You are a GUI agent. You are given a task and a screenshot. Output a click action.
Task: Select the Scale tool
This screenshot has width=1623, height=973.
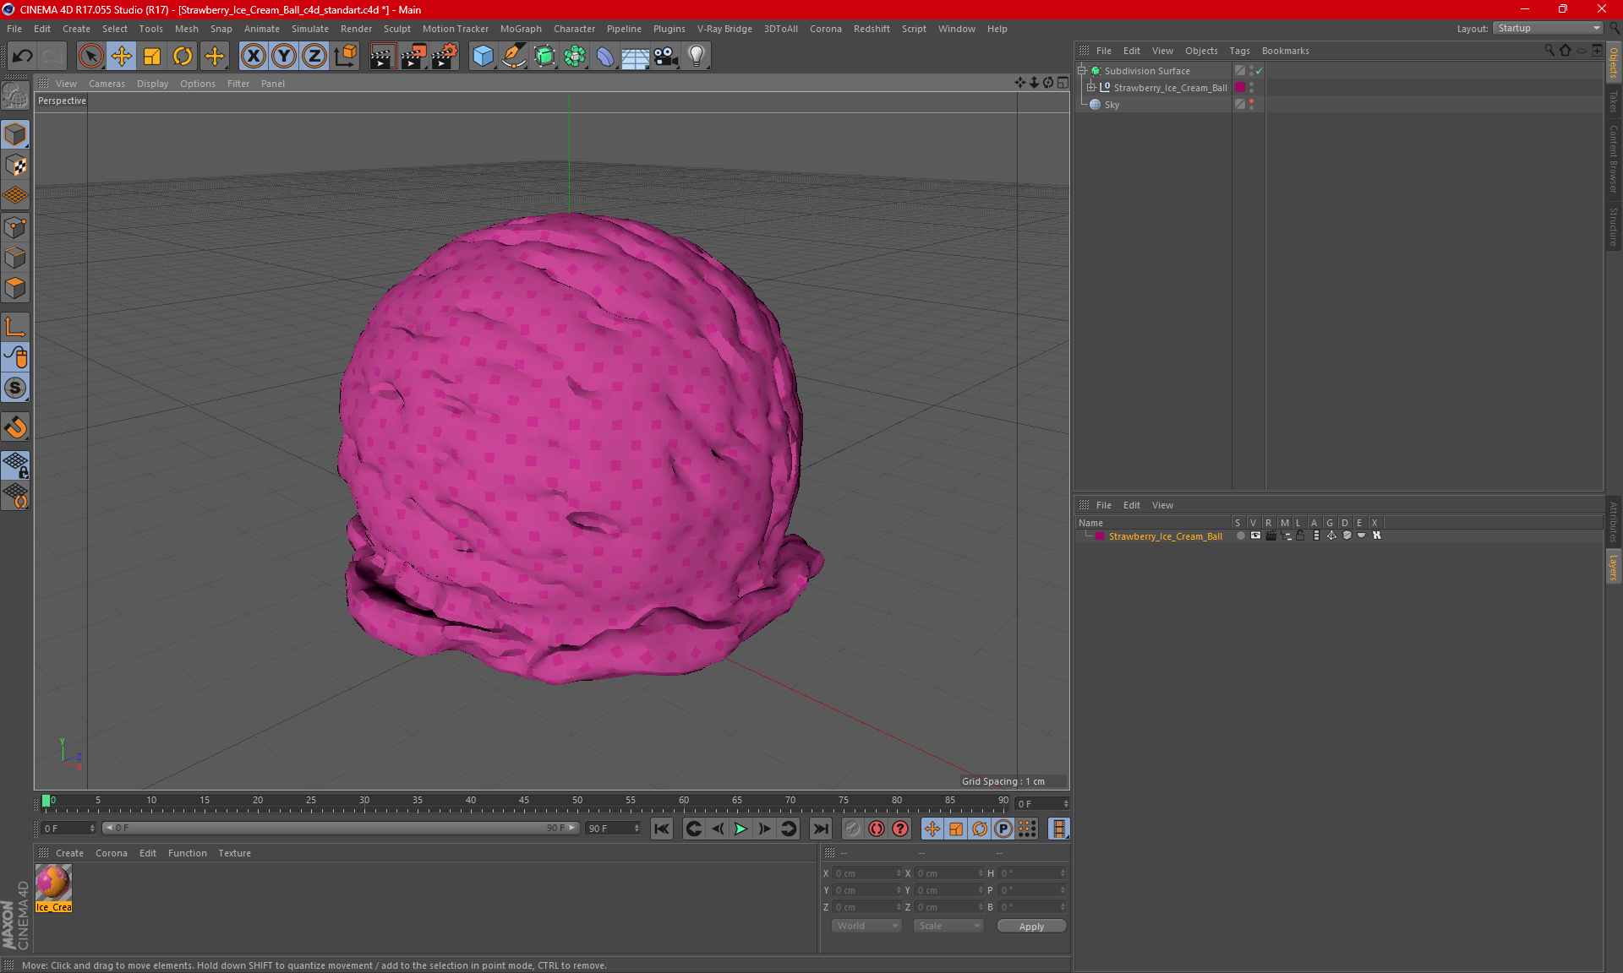tap(152, 57)
